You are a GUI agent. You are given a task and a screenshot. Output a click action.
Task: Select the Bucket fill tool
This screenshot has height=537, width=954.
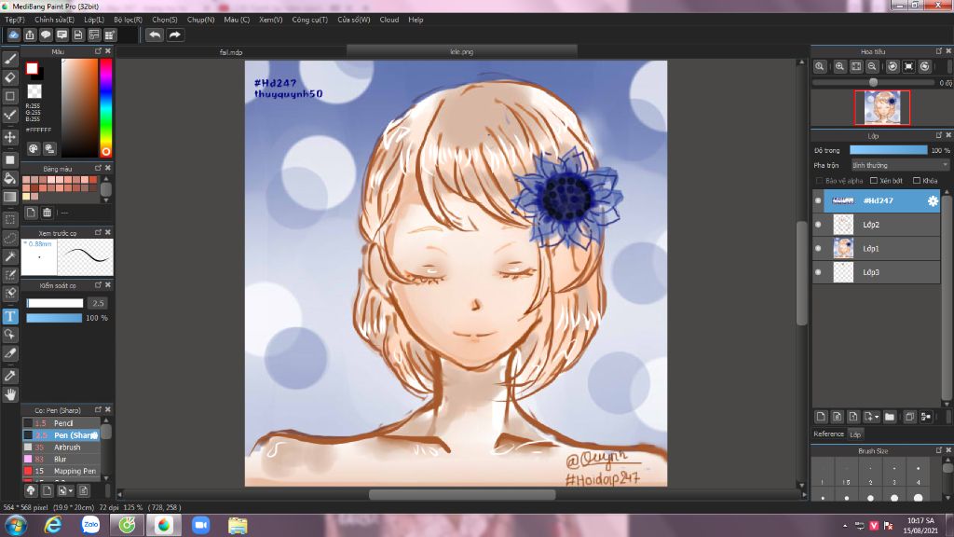coord(9,178)
